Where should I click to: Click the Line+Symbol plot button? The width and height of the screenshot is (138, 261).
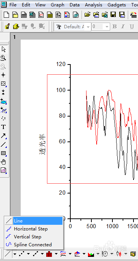tap(35, 254)
